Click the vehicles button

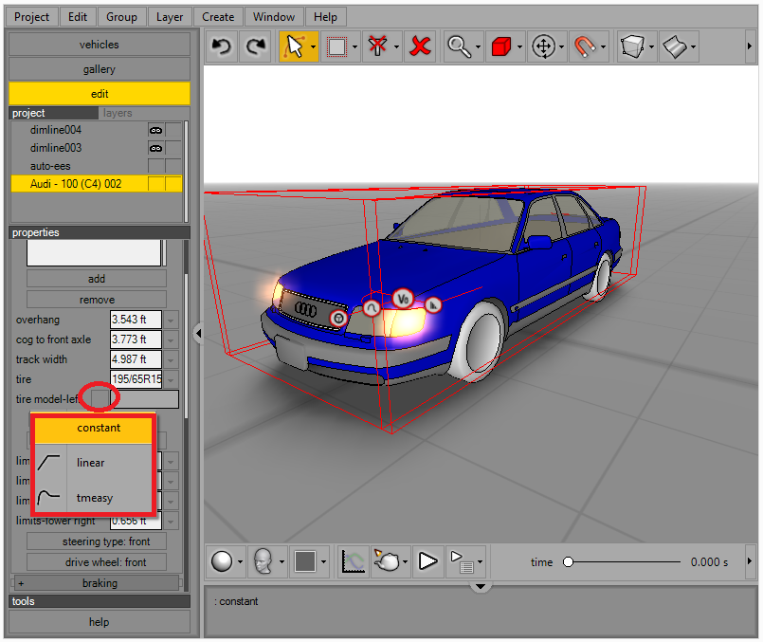[100, 45]
